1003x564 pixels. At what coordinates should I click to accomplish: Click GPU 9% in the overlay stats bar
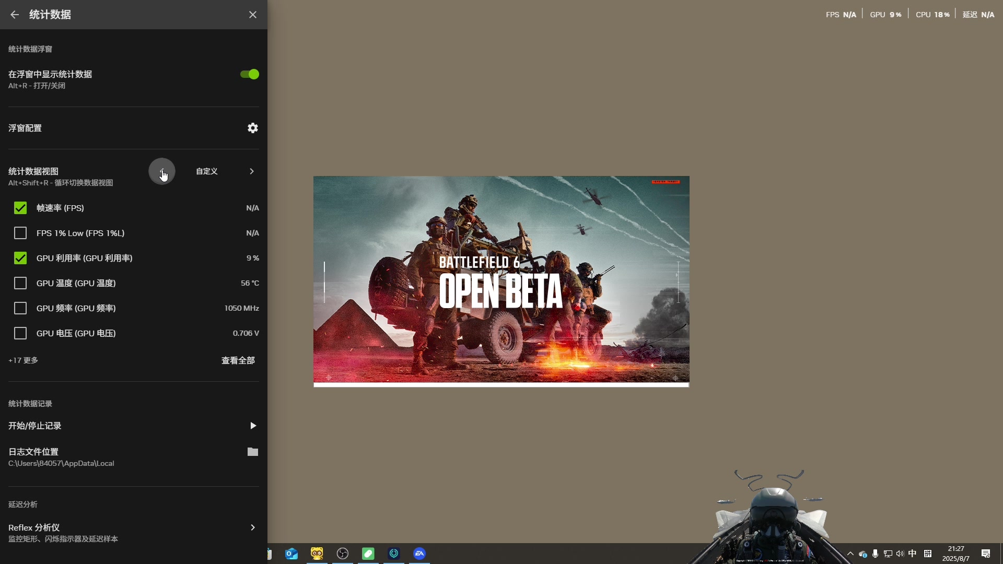click(x=886, y=15)
